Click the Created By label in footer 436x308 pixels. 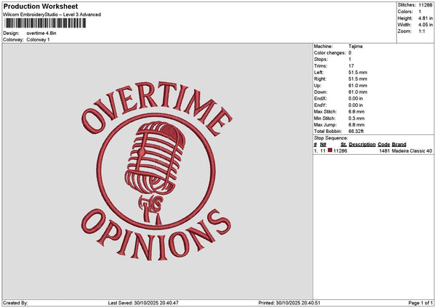pos(15,303)
